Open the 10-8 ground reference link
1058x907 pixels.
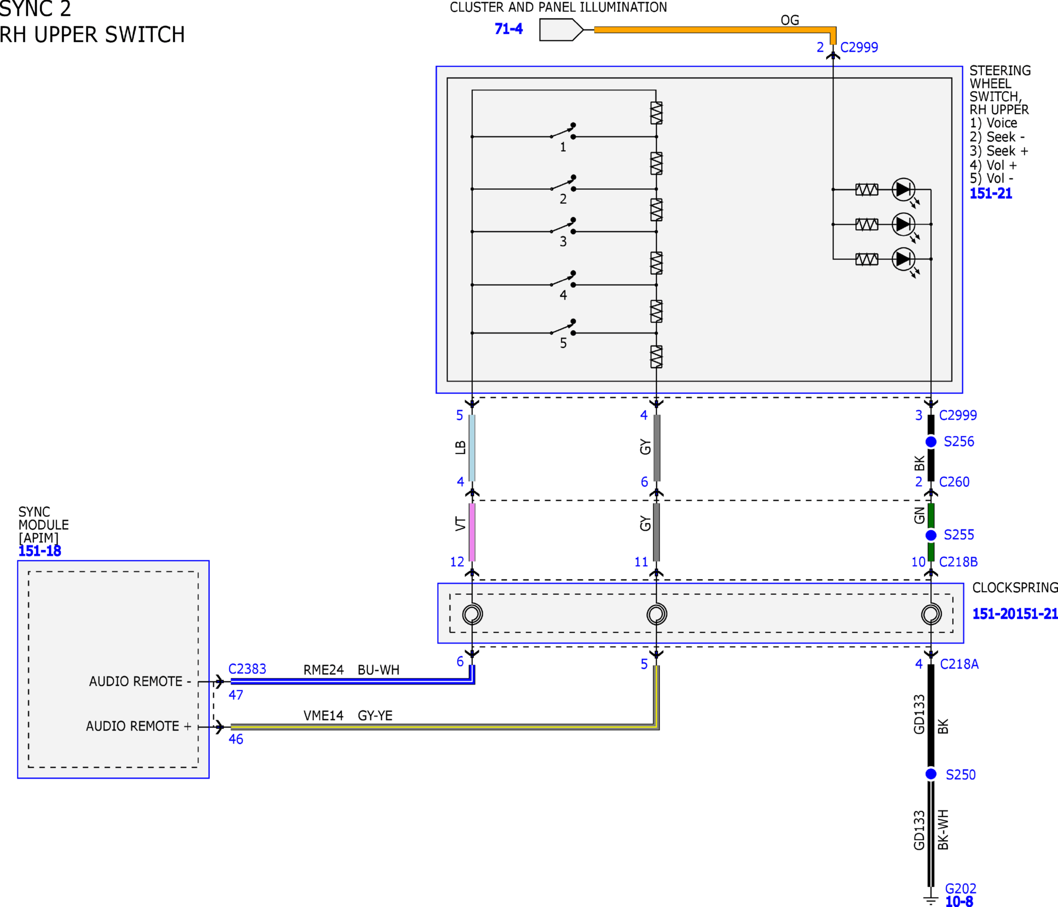959,902
